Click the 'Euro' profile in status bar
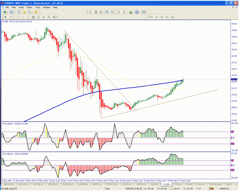The width and height of the screenshot is (239, 191). click(x=107, y=189)
